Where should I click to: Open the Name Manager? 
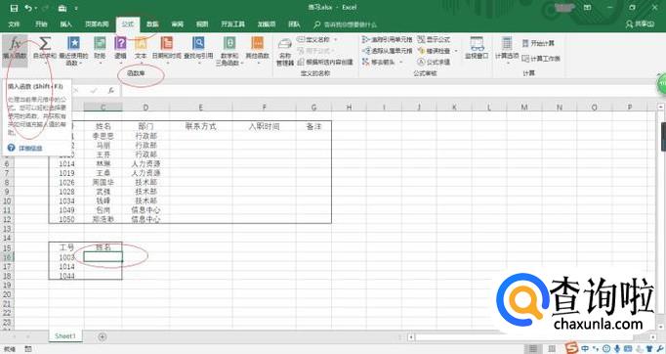point(284,52)
